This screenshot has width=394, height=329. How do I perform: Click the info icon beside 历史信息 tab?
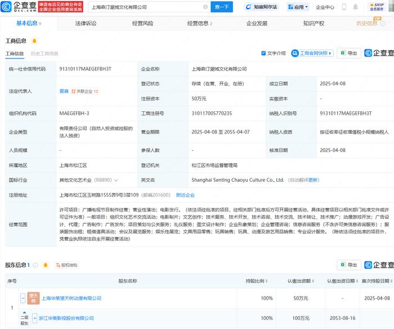(383, 24)
